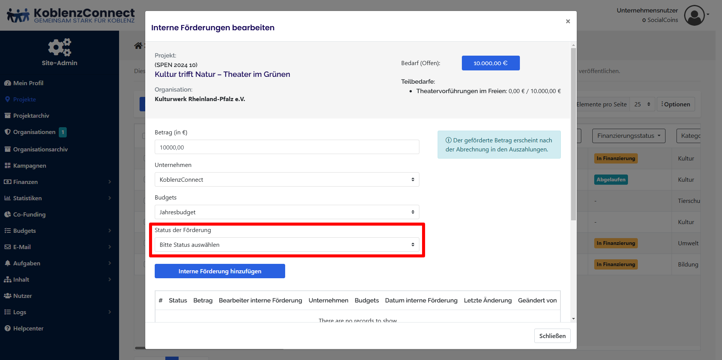Click the Mein Profil sidebar icon
The image size is (722, 360).
click(x=8, y=83)
